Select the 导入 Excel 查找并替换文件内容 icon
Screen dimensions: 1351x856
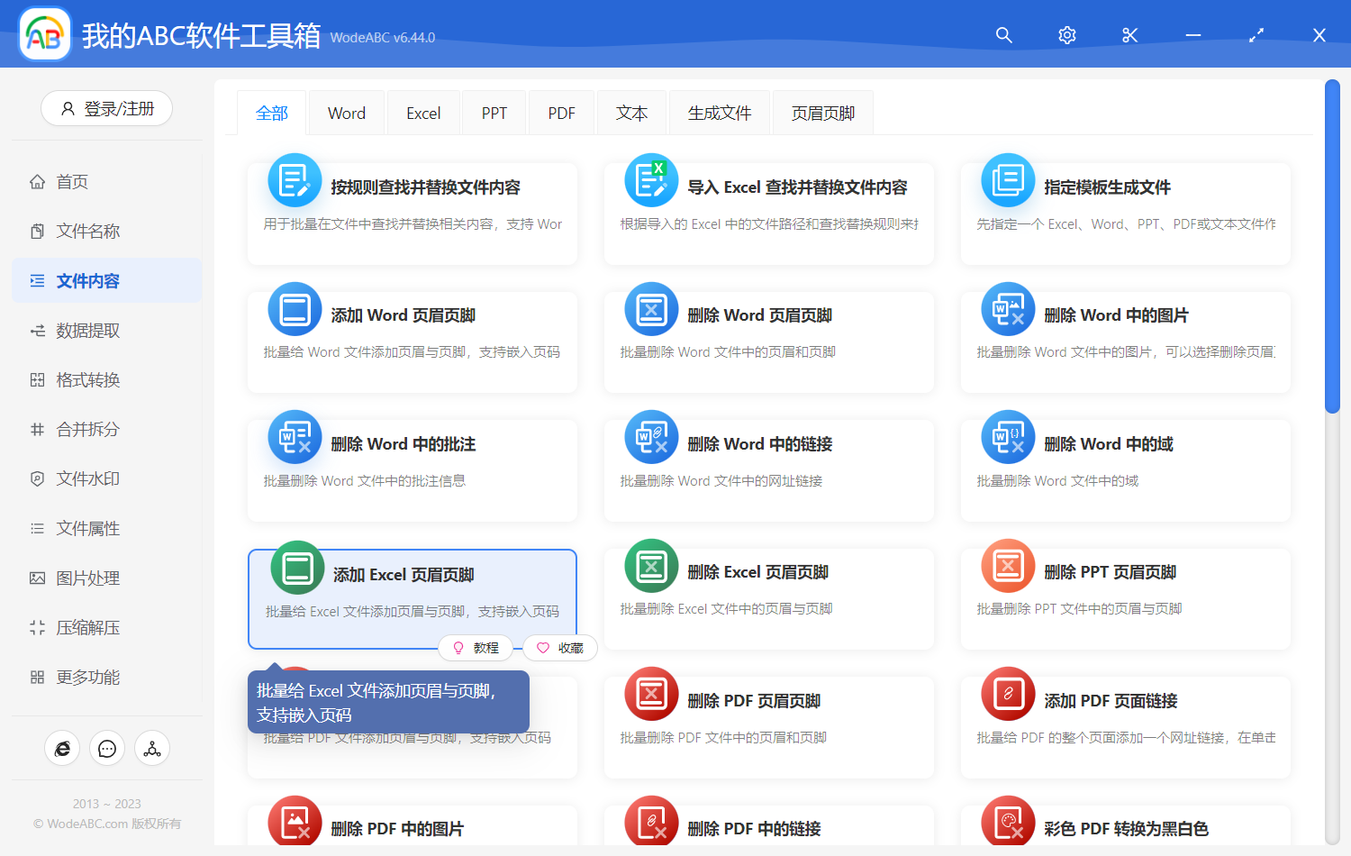650,179
